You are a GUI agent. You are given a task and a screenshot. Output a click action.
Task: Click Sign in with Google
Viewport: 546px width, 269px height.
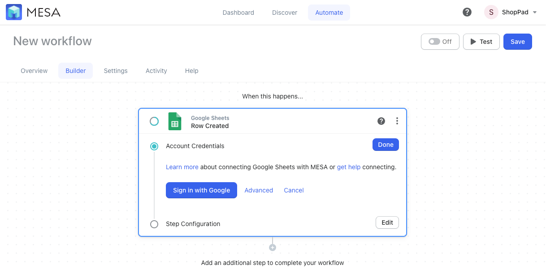tap(201, 190)
